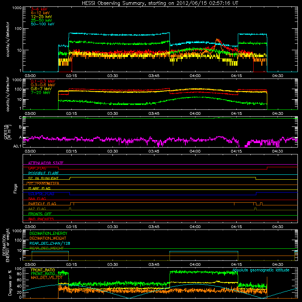The width and height of the screenshot is (302, 302).
Task: Select the ECLIPSE_FLAG label
Action: tap(41, 194)
